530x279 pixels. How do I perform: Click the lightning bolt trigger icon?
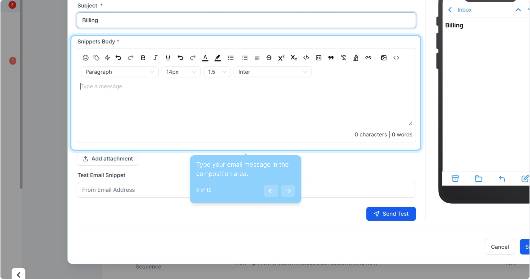pos(107,58)
